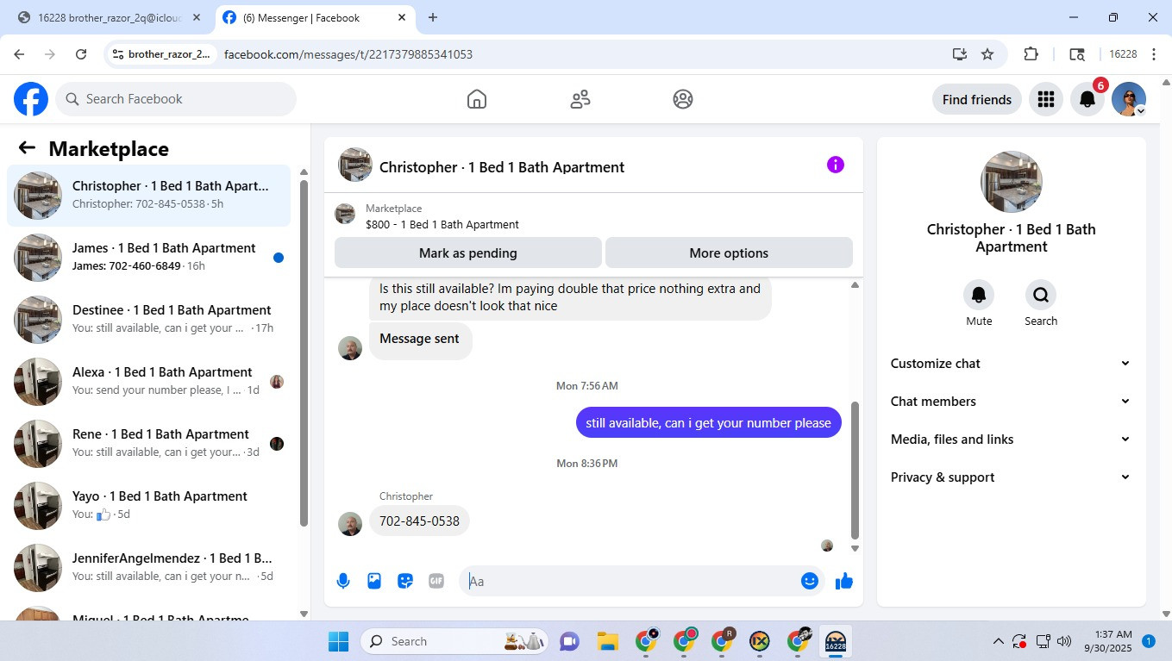1172x661 pixels.
Task: Reload the Messenger page
Action: (x=81, y=54)
